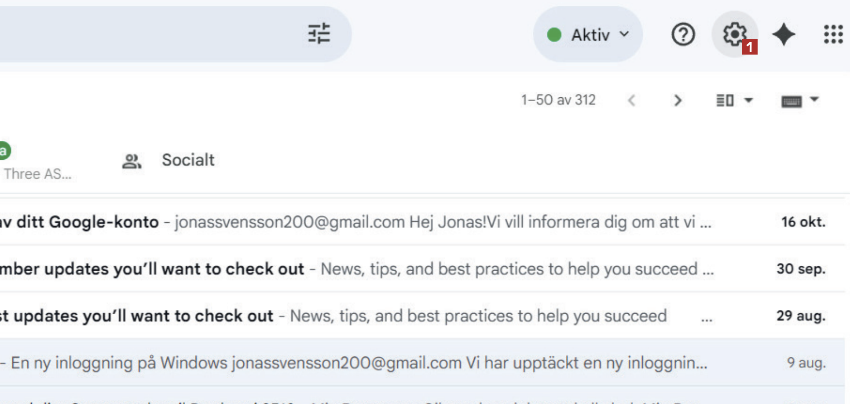Click the 1–50 av 312 page counter
Screen dimensions: 850x404
click(x=558, y=100)
